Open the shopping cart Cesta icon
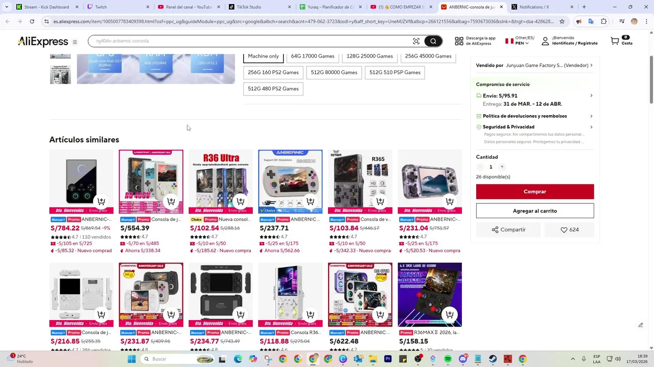 pyautogui.click(x=615, y=41)
